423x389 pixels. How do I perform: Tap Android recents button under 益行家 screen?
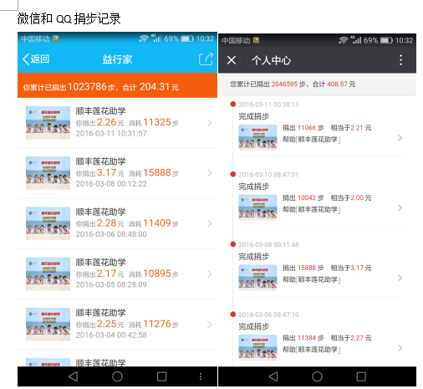click(x=161, y=376)
